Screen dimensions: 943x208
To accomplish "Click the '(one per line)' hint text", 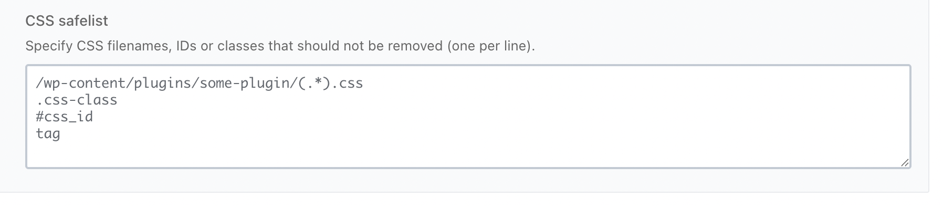I will [x=491, y=46].
